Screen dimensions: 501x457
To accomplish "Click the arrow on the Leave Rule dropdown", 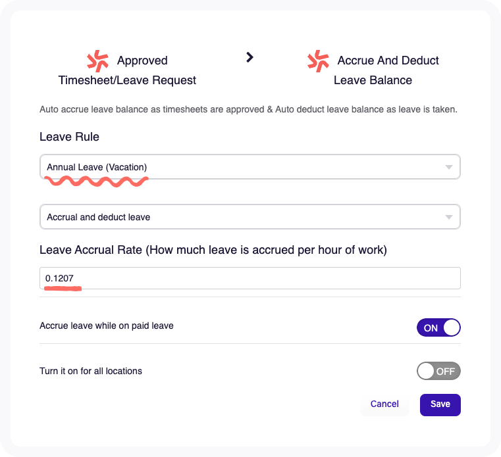I will (x=448, y=167).
